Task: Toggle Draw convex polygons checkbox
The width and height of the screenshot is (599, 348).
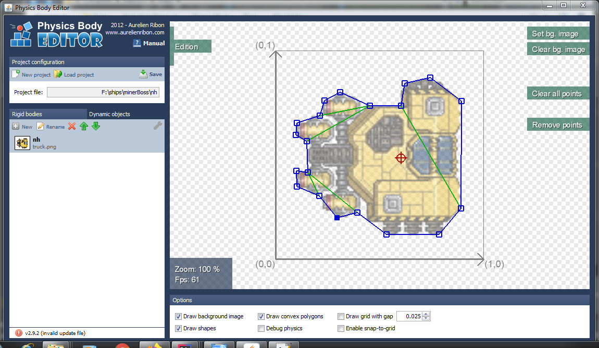Action: pos(261,316)
